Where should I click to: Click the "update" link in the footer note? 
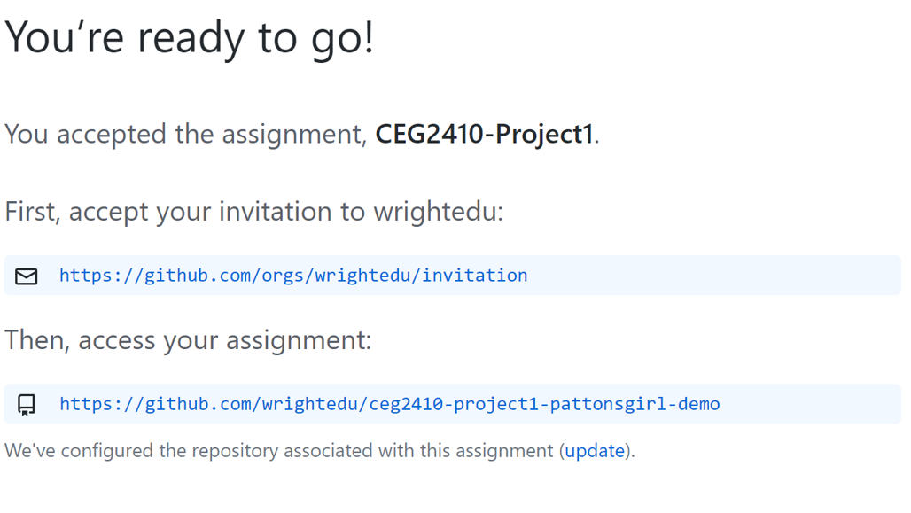595,450
